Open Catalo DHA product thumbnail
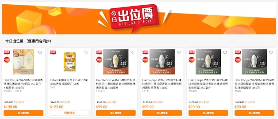Viewport: 278px width, 119px height. pos(70,62)
